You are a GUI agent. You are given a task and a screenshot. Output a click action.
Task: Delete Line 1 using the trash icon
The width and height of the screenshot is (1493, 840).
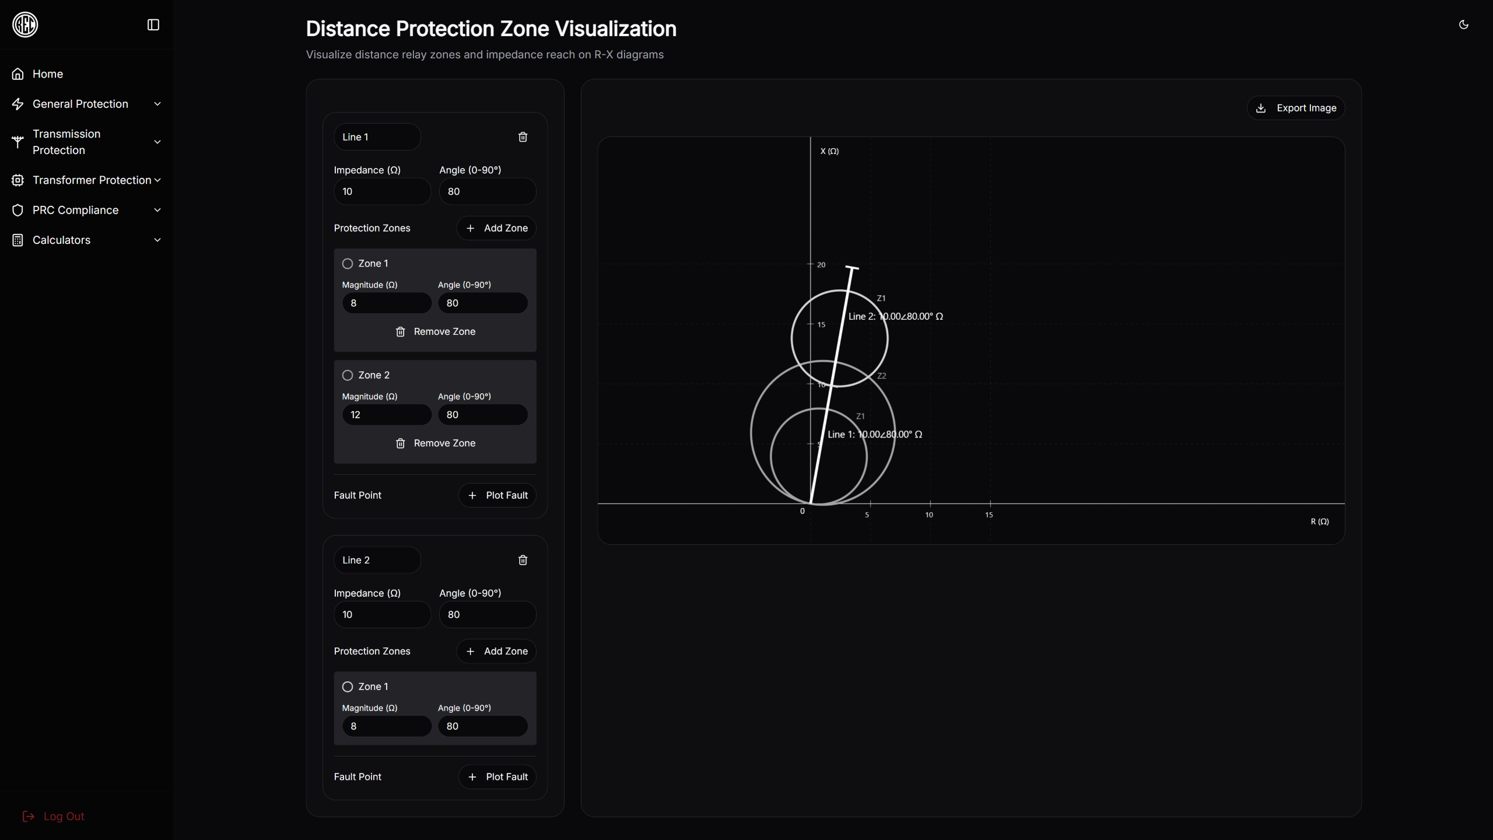coord(523,137)
